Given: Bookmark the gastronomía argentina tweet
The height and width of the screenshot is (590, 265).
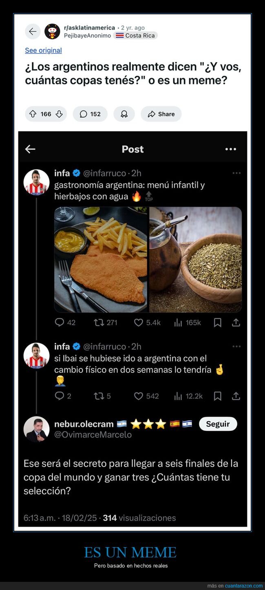Looking at the screenshot, I should coord(218,323).
